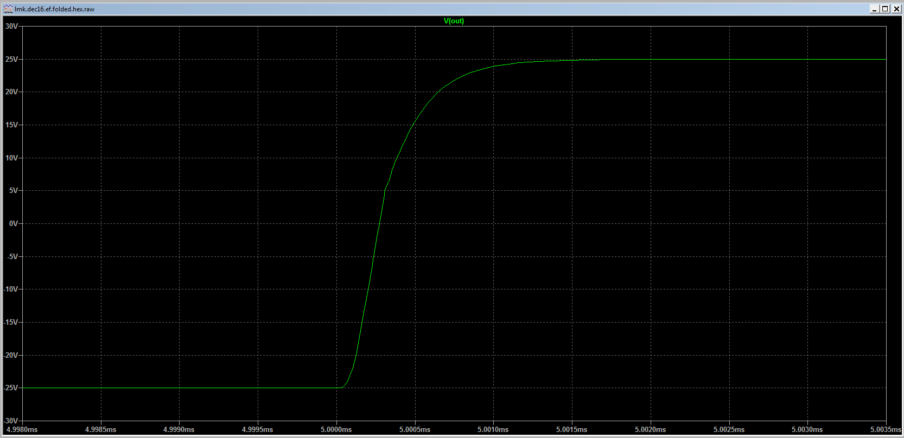Click the V(out) trace label
904x438 pixels.
click(454, 21)
